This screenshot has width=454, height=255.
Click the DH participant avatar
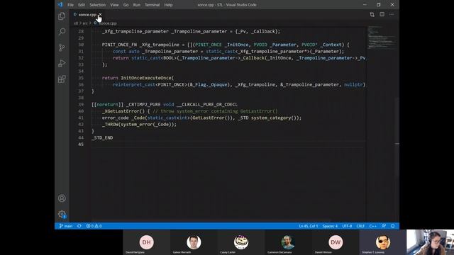[147, 242]
